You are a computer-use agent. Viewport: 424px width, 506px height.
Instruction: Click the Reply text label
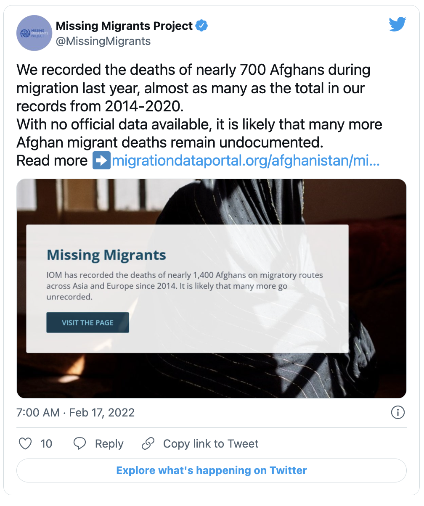109,444
